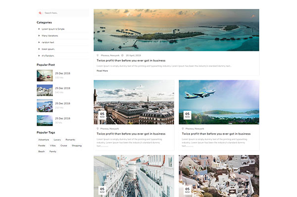Open the 'random text' category

(48, 43)
